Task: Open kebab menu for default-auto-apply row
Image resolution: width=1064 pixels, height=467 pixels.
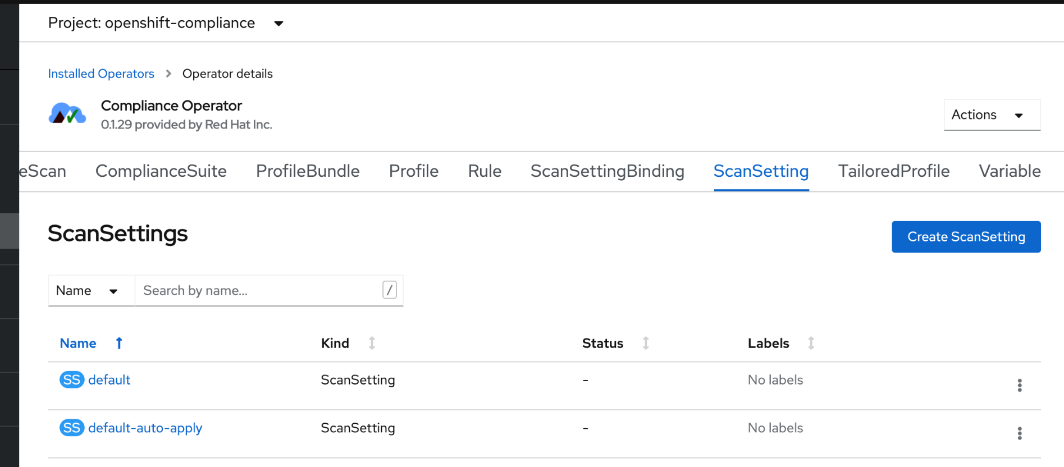Action: click(1019, 433)
